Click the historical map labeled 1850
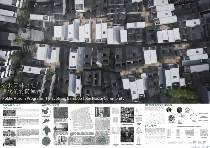This screenshot has height=148, width=210. [x=89, y=141]
